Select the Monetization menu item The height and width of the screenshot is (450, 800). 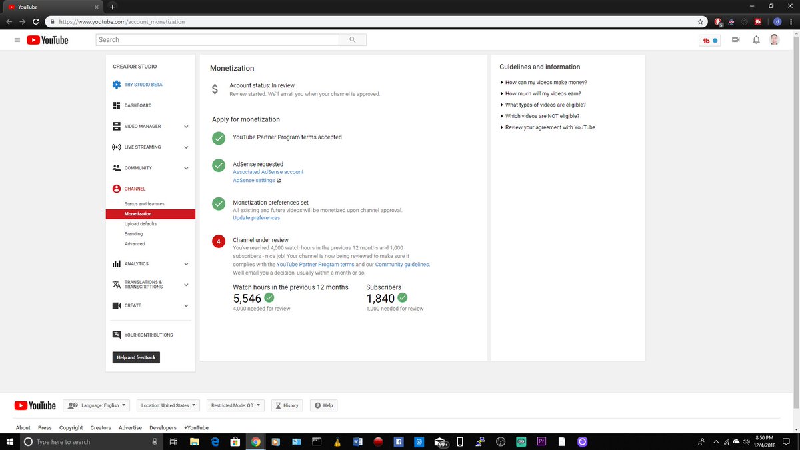pyautogui.click(x=150, y=214)
